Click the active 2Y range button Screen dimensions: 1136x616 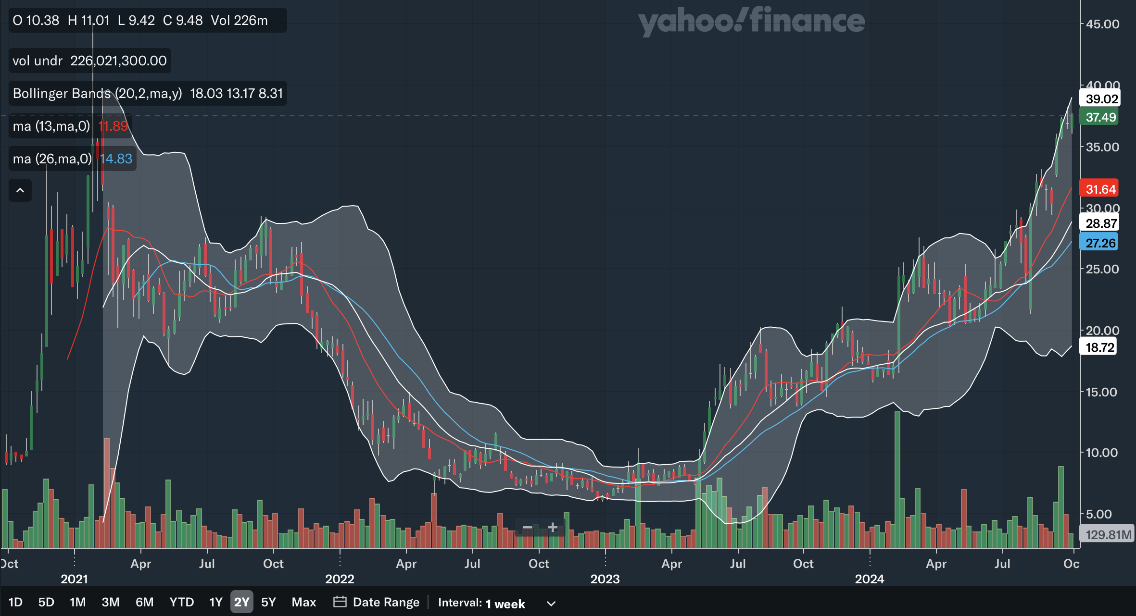(241, 602)
